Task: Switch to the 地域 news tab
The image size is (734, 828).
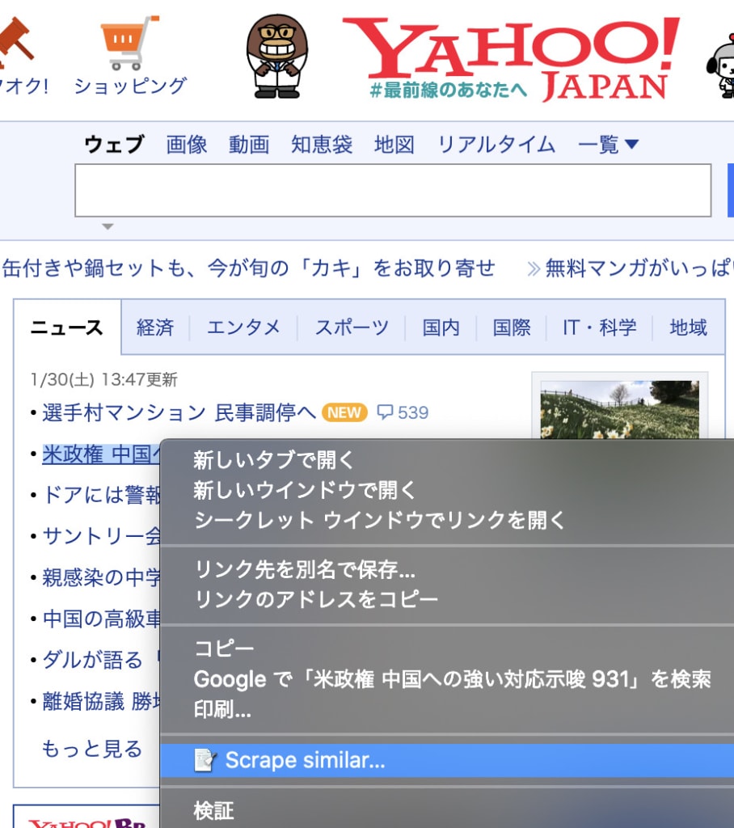Action: 689,327
